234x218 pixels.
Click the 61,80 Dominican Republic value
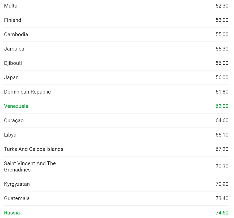222,92
